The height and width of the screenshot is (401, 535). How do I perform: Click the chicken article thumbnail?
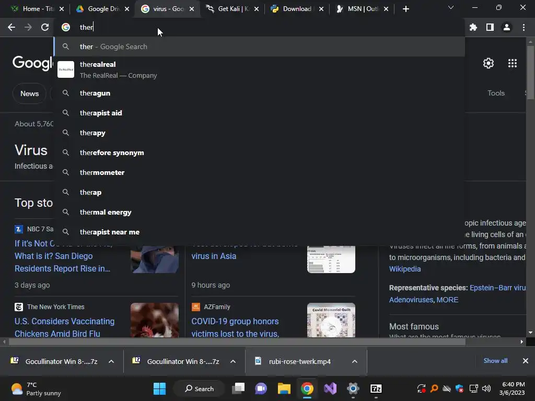[155, 320]
